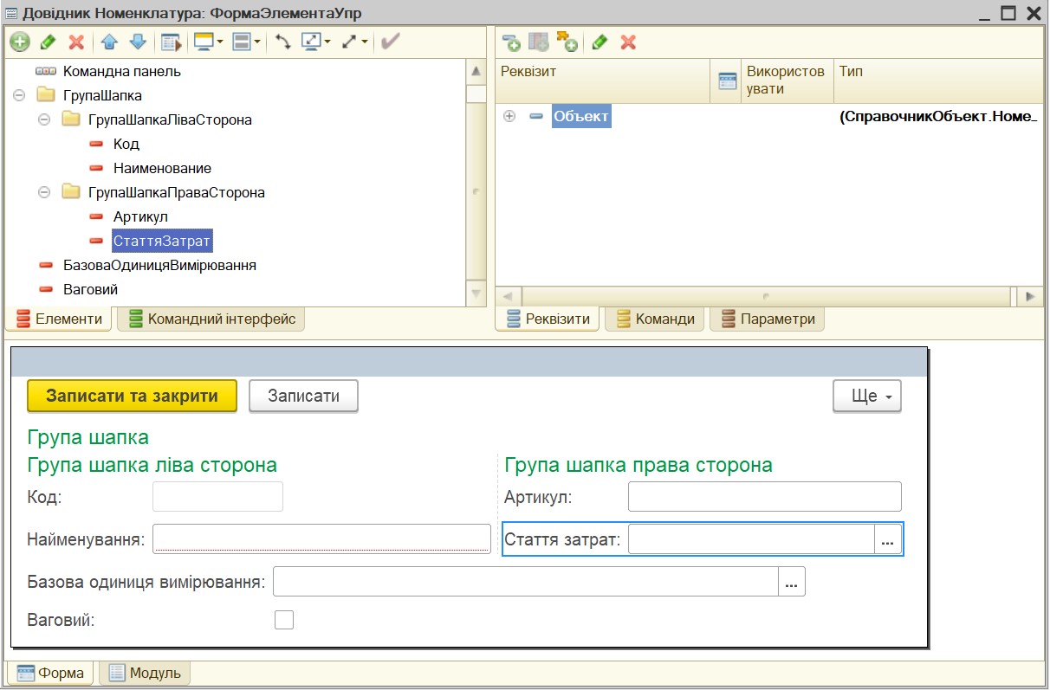Click Записати та закрити button
The width and height of the screenshot is (1050, 690).
pos(132,396)
